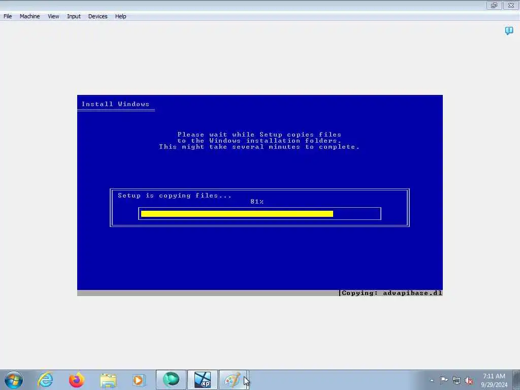Screen dimensions: 520x390
Task: Switch to the green globe taskbar app
Action: pyautogui.click(x=171, y=380)
